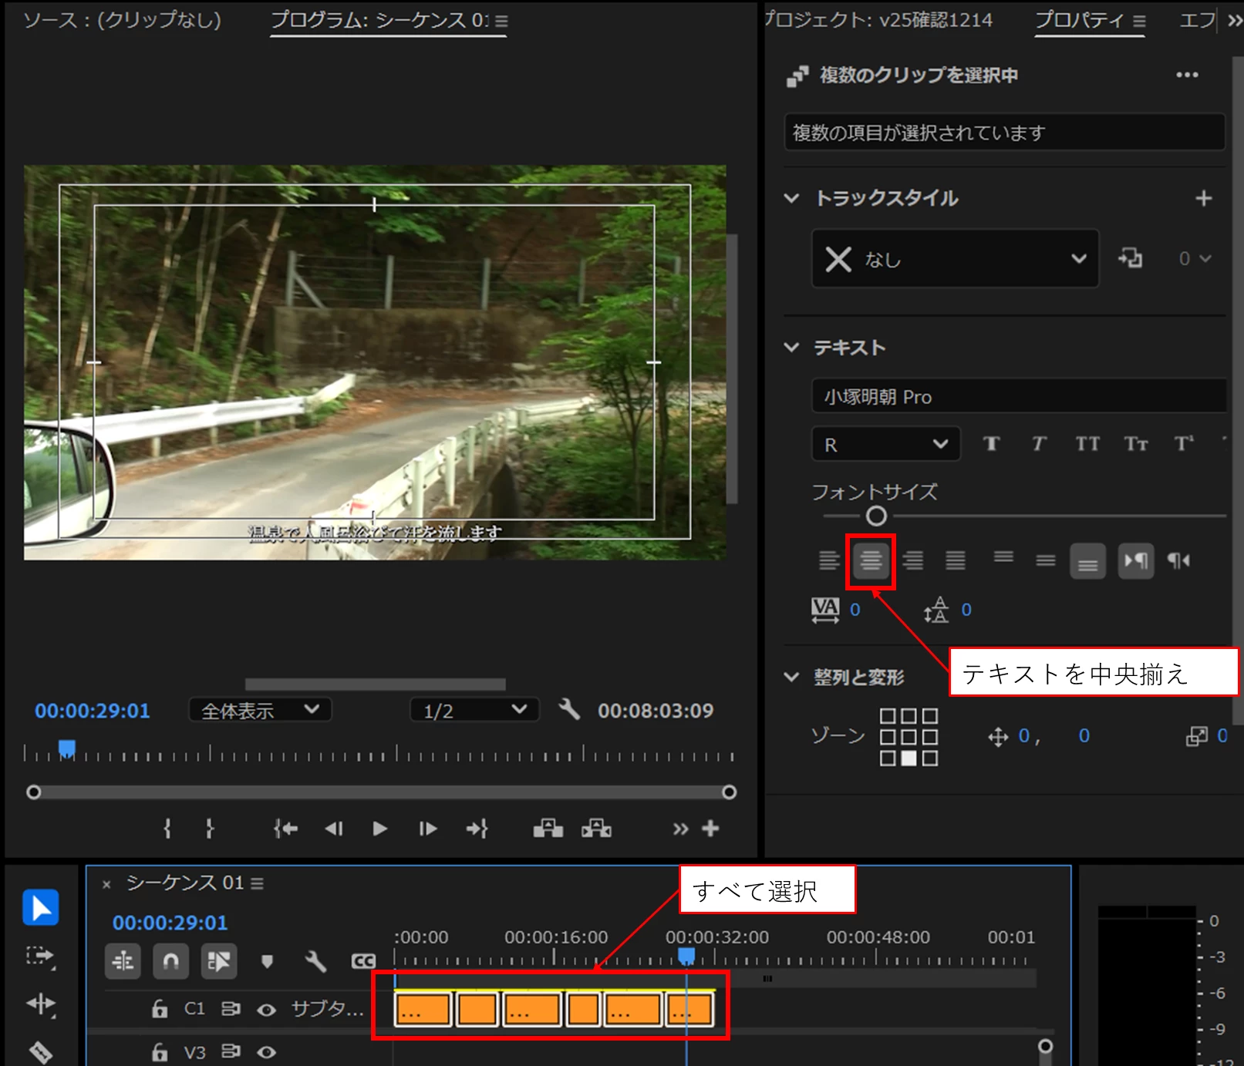Click the Program monitor timecode 00:00:29:01
This screenshot has width=1244, height=1066.
tap(93, 711)
